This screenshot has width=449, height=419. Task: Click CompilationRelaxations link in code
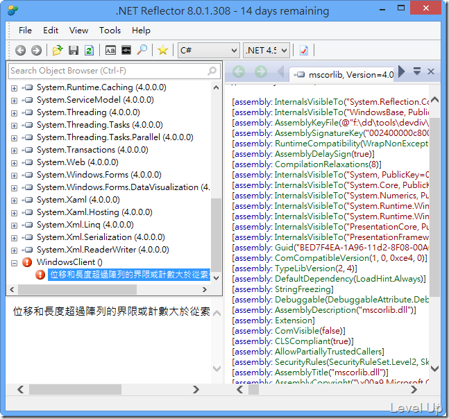[321, 164]
